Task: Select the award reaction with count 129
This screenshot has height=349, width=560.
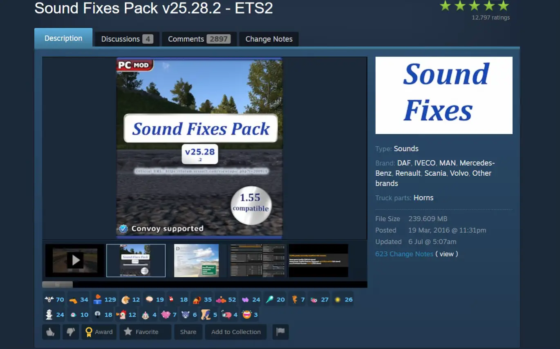Action: pos(105,300)
